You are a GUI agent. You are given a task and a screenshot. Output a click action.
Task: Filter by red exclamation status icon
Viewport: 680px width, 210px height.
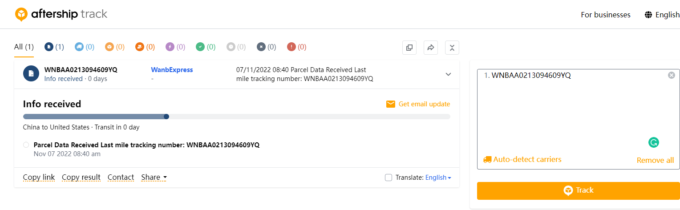291,47
